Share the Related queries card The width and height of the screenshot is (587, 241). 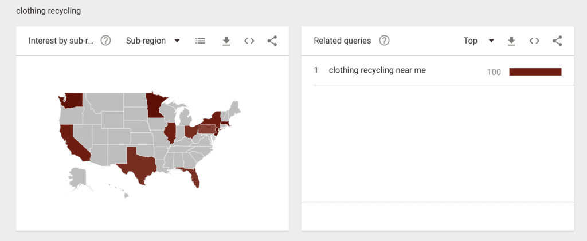coord(557,41)
